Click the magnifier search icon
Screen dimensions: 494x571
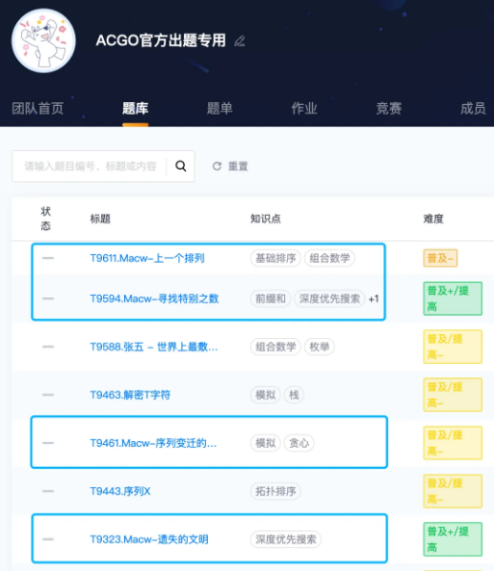click(181, 166)
